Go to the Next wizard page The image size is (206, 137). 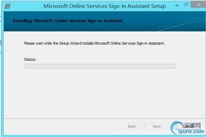click(x=157, y=126)
